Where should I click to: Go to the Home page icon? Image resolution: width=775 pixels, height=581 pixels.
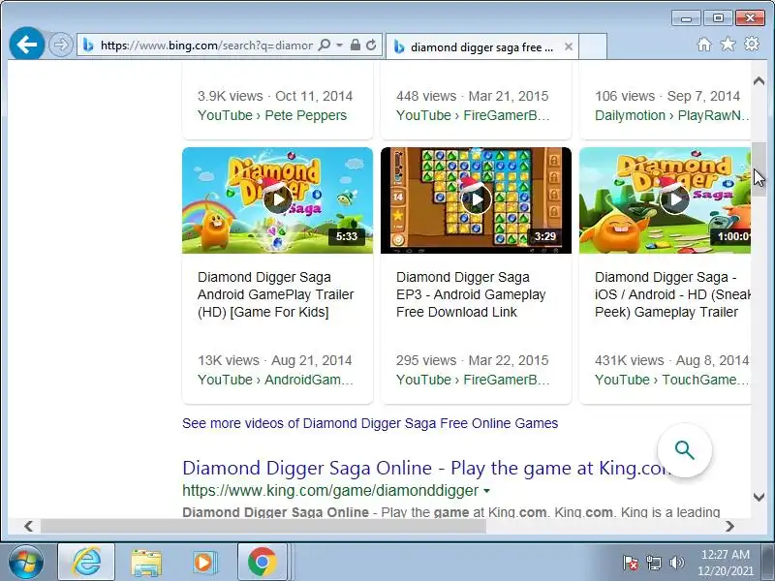(x=704, y=45)
